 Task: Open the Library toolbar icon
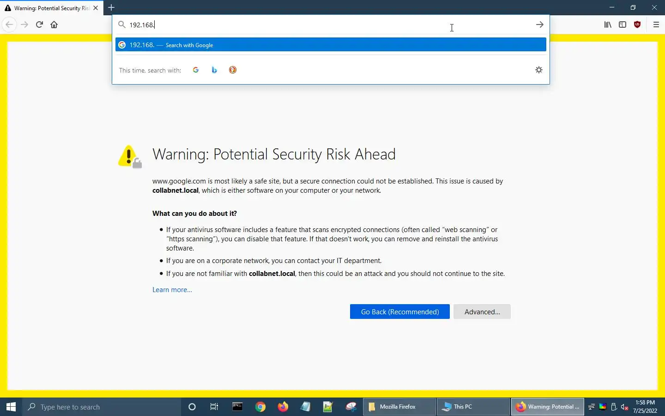coord(608,24)
